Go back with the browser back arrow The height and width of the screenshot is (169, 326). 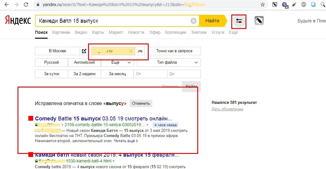7,5
